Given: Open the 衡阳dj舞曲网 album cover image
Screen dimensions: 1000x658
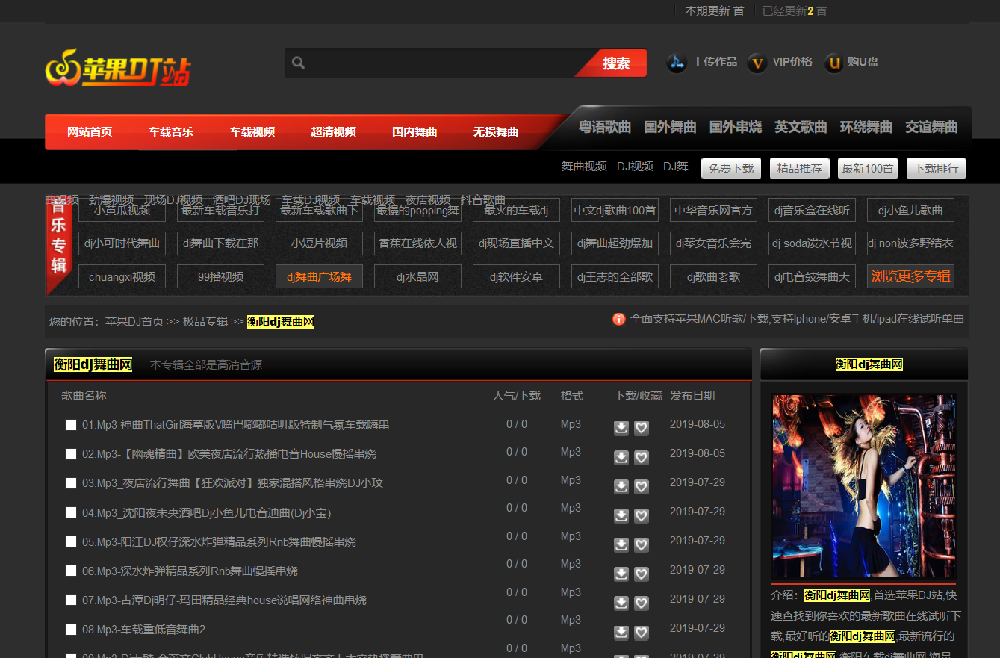Looking at the screenshot, I should (x=864, y=486).
